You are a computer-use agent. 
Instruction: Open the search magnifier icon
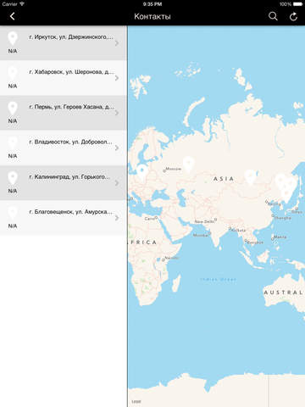pos(273,16)
